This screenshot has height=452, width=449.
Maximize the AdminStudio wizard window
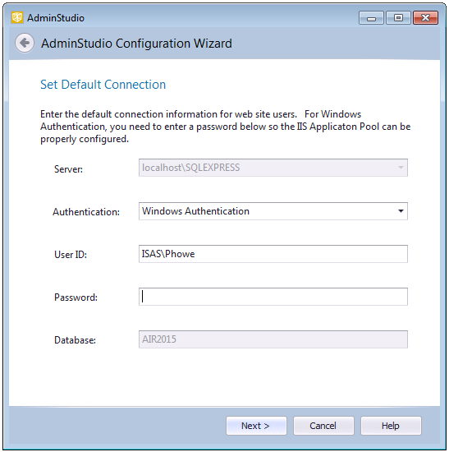tap(398, 18)
